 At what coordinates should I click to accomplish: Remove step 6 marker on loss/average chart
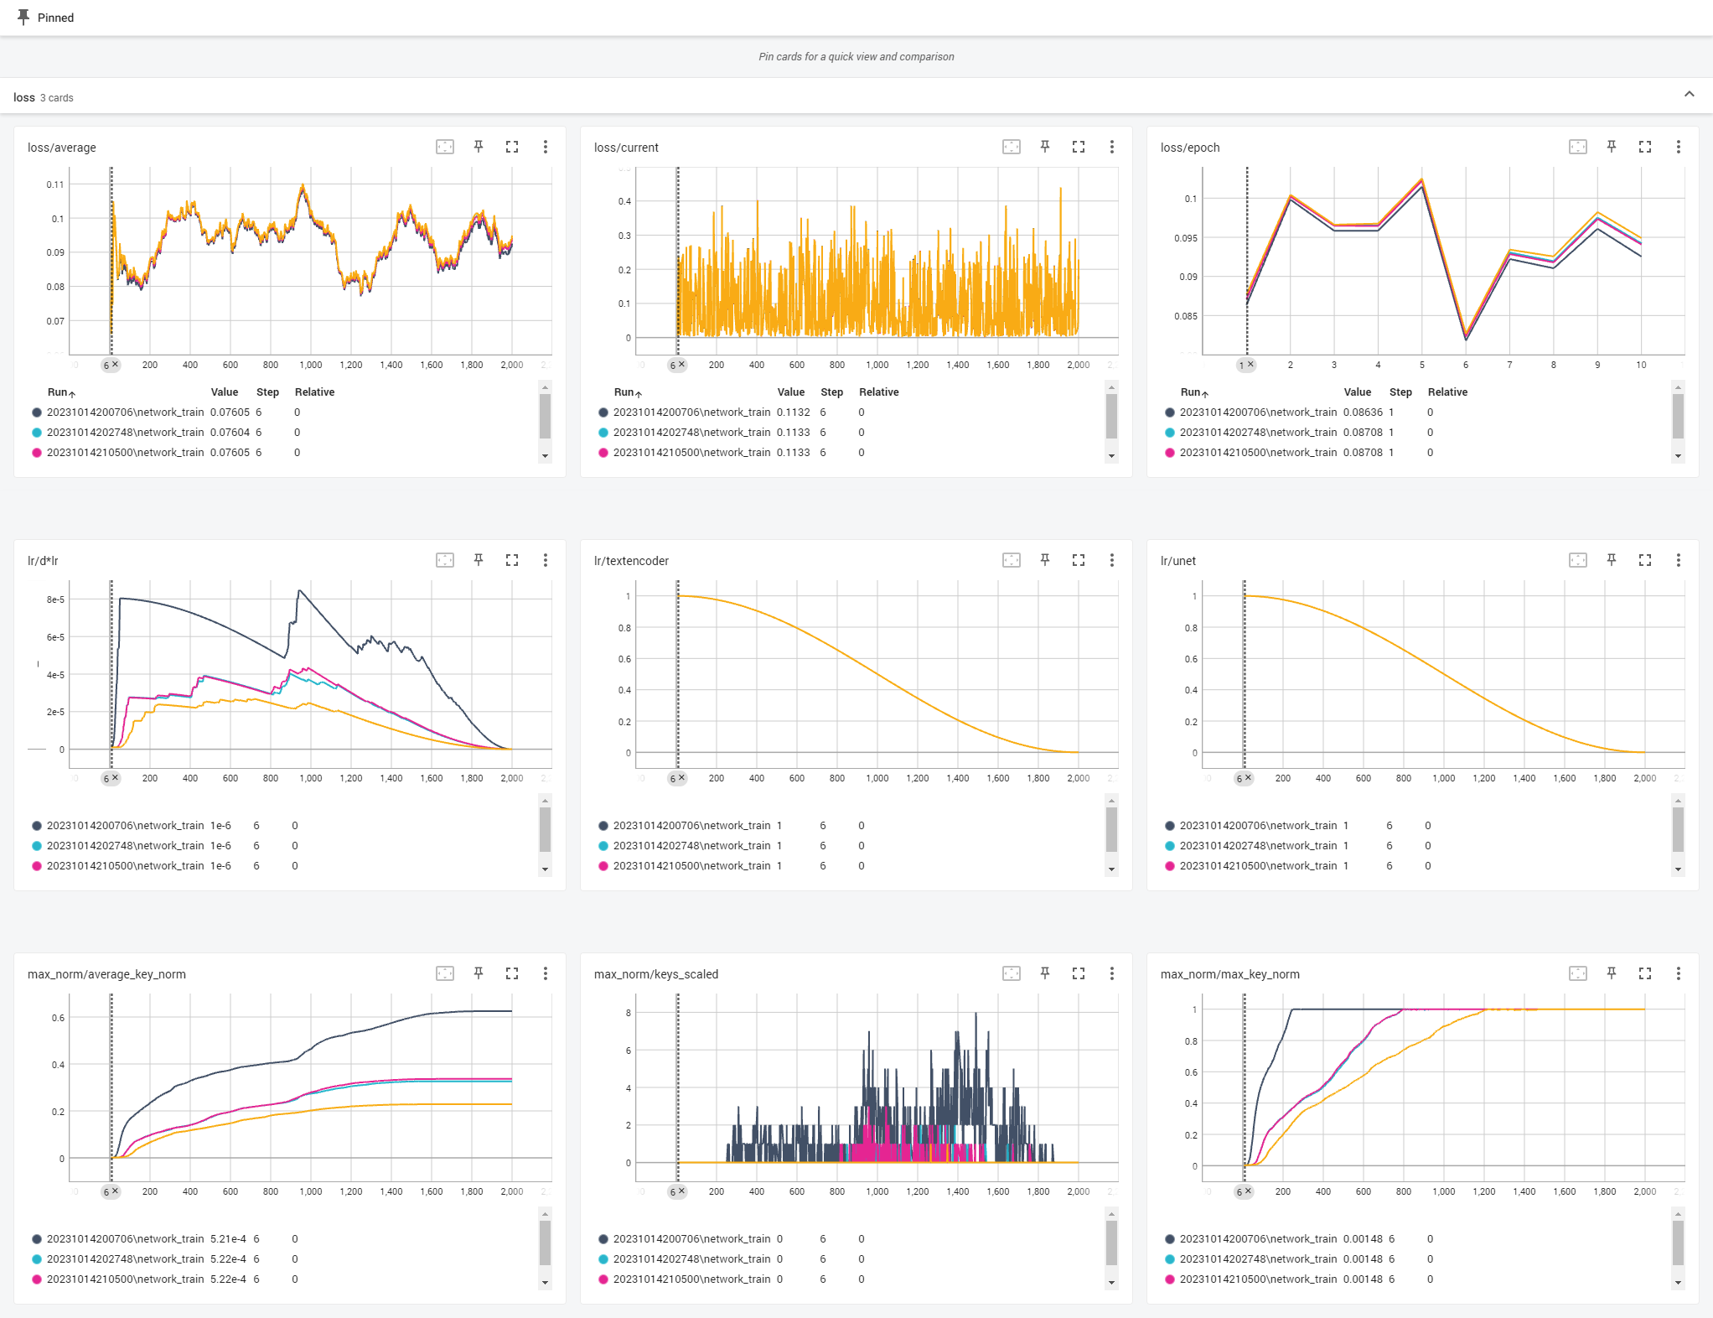click(x=116, y=365)
